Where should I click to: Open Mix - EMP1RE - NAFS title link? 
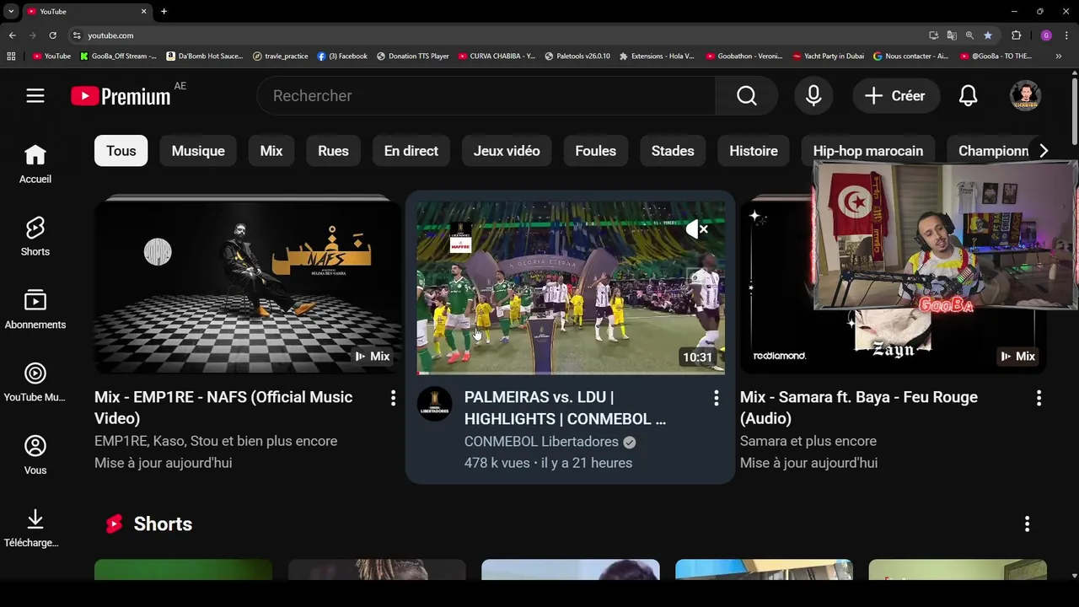pyautogui.click(x=223, y=407)
